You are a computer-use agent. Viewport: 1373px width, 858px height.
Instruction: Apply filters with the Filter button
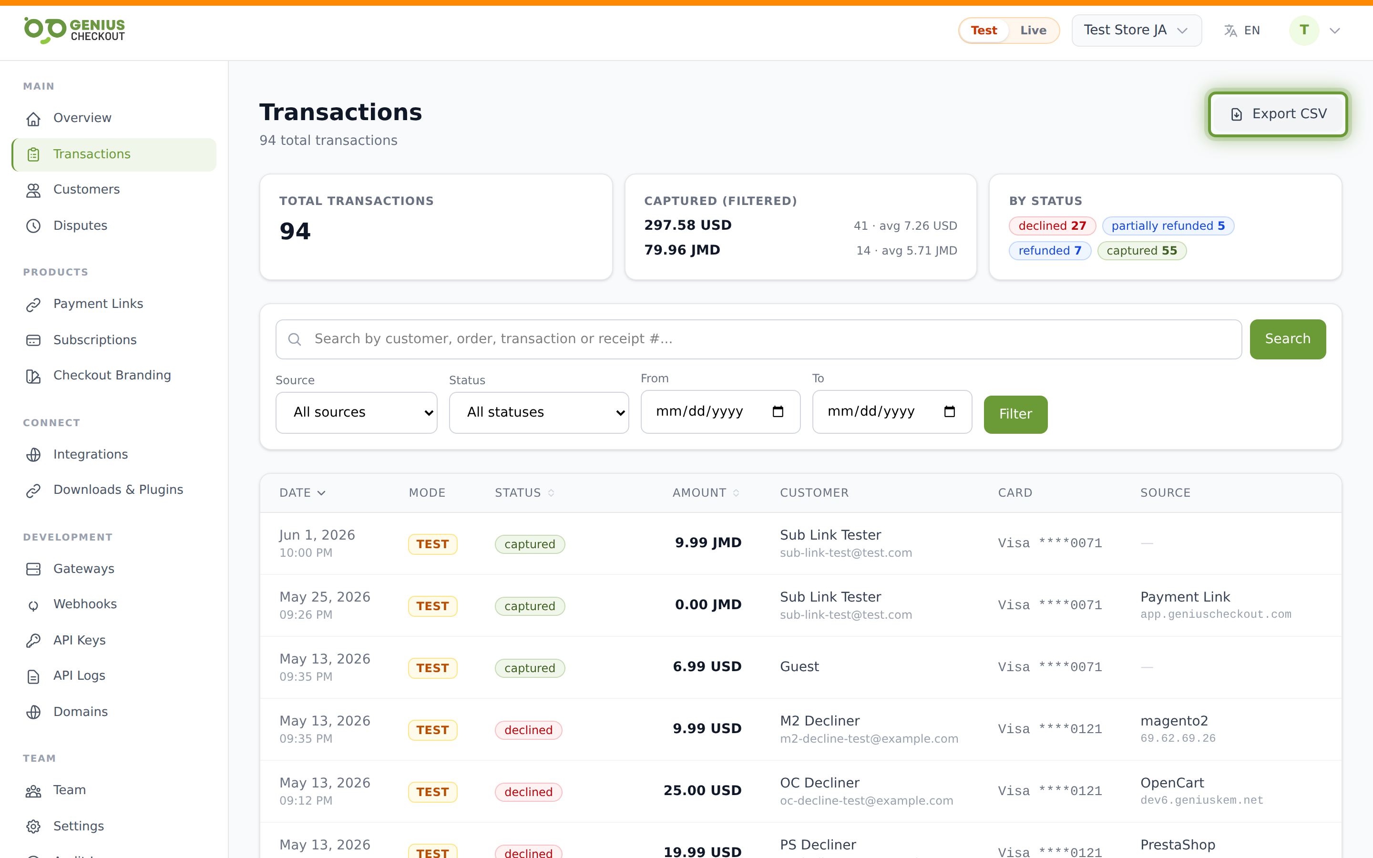coord(1015,414)
